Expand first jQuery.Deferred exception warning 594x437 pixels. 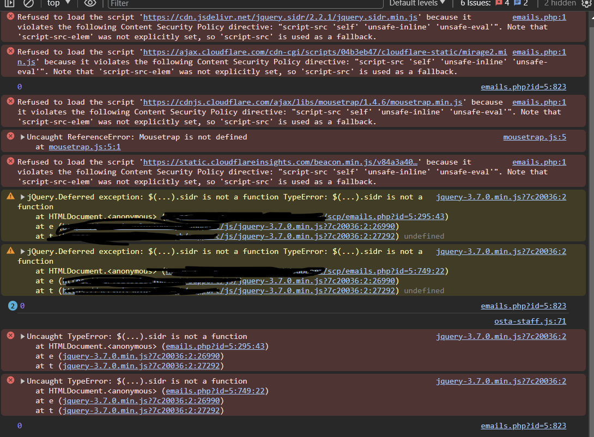click(x=23, y=197)
